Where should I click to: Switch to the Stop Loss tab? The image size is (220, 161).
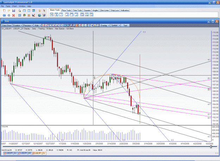coord(115,10)
